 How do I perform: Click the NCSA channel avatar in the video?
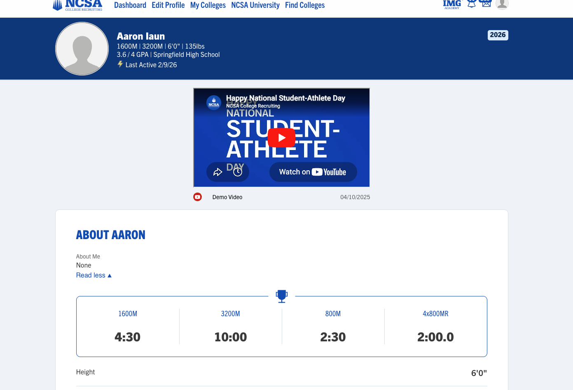pos(214,103)
